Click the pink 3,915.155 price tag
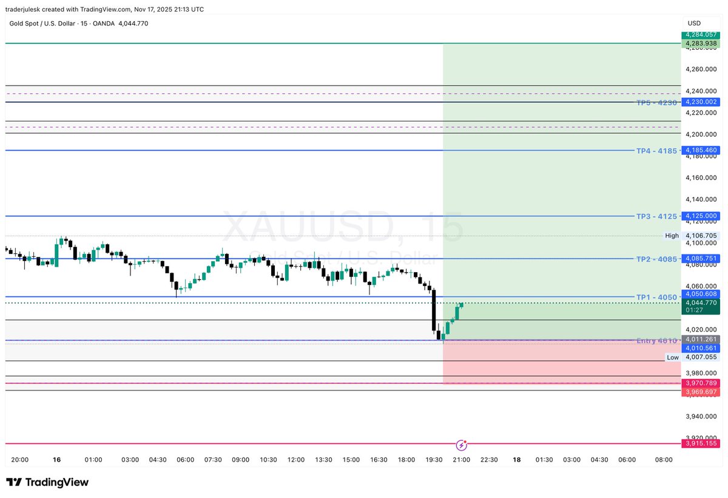728x498 pixels. point(701,443)
